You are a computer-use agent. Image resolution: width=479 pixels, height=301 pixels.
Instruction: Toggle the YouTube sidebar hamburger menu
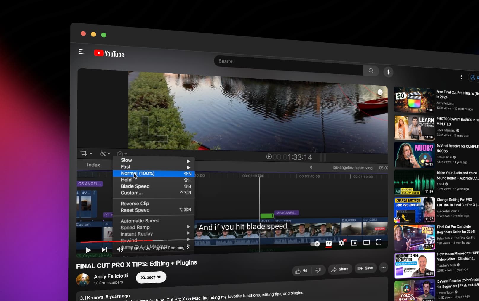82,52
